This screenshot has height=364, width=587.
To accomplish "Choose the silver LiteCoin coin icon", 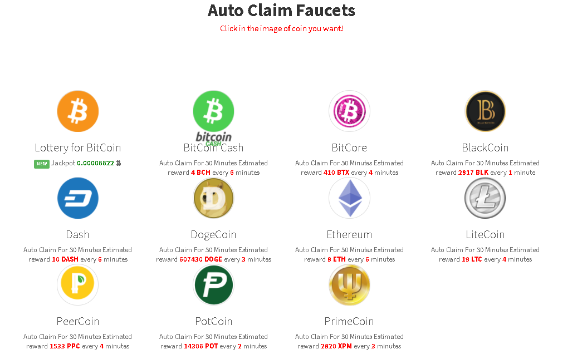I will pos(485,198).
